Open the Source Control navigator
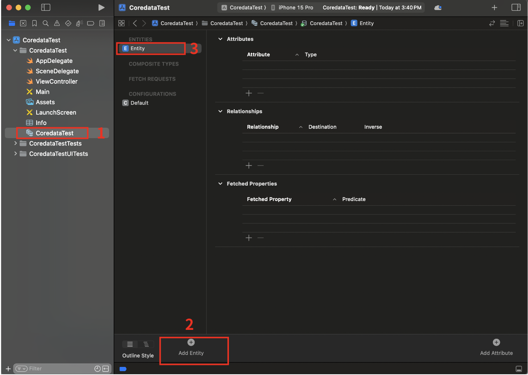528x375 pixels. [x=23, y=24]
